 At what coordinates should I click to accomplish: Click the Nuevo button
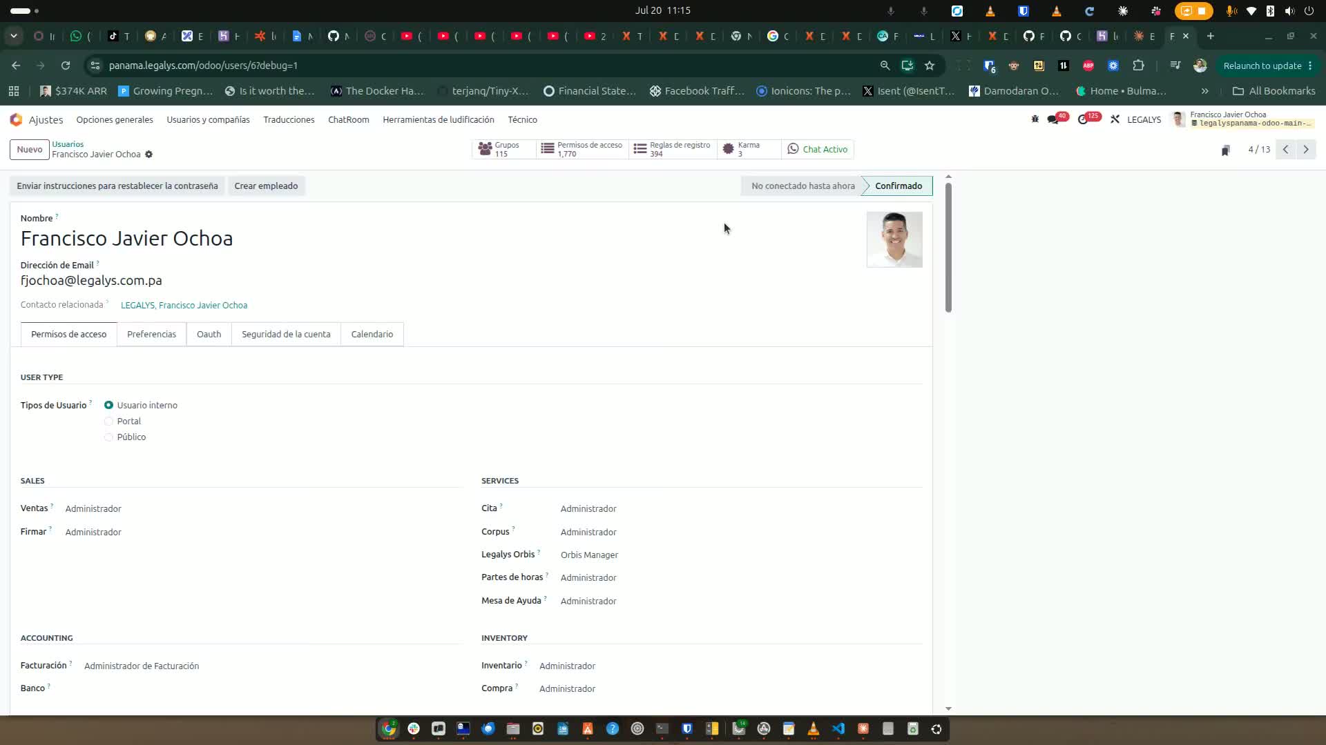tap(30, 149)
